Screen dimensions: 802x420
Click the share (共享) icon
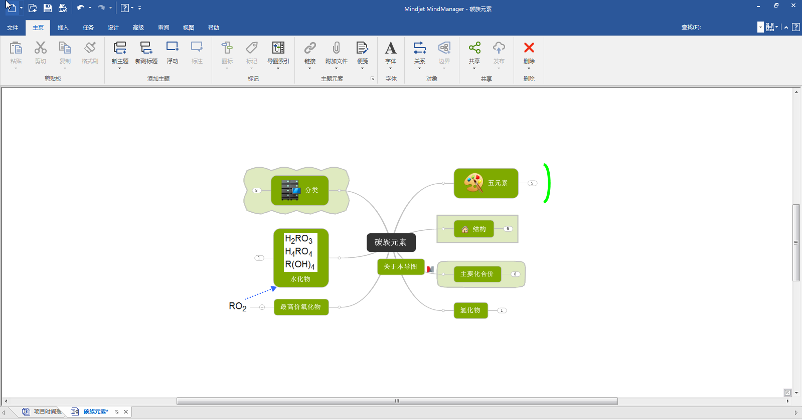click(x=474, y=48)
